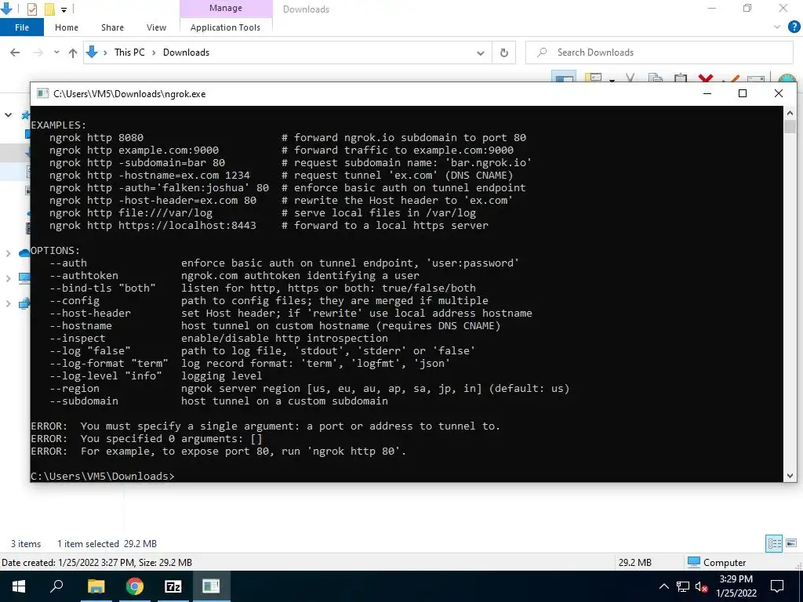The height and width of the screenshot is (602, 803).
Task: Click the Properties window toolbar icon
Action: [756, 78]
